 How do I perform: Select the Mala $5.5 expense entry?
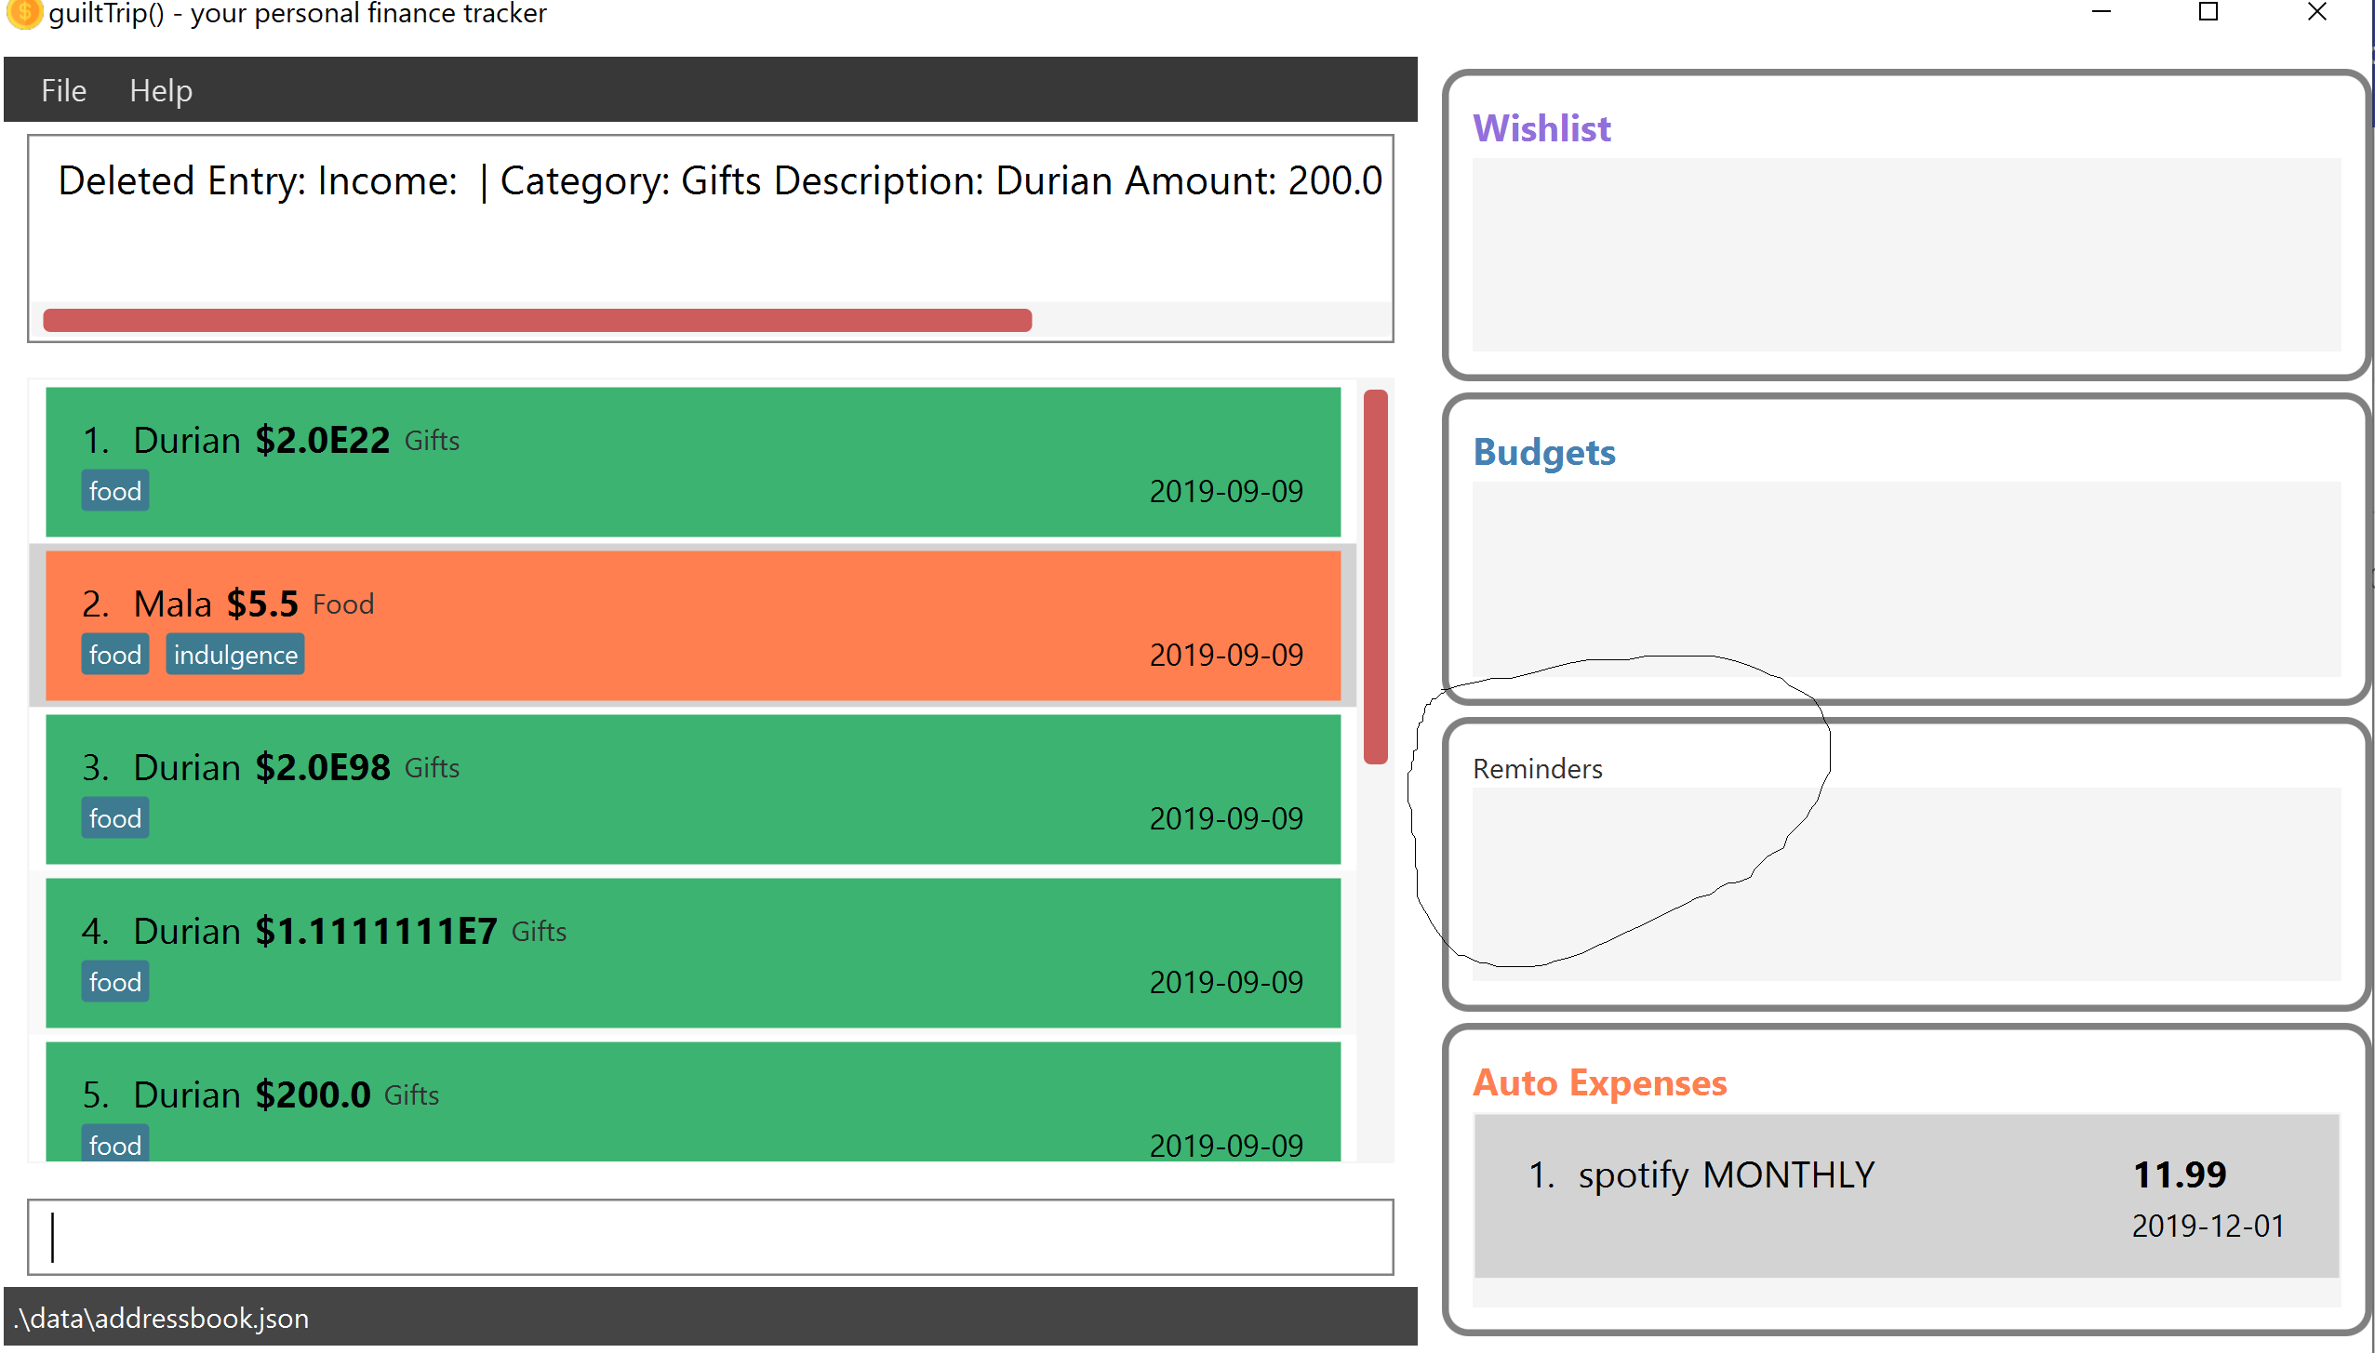point(692,626)
